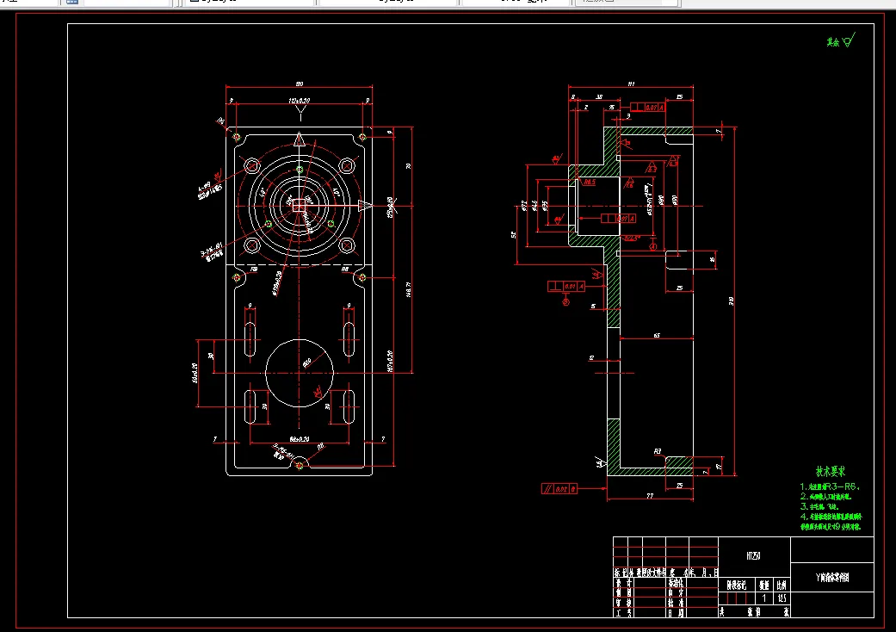Click the 310 vertical dimension text

click(x=732, y=301)
